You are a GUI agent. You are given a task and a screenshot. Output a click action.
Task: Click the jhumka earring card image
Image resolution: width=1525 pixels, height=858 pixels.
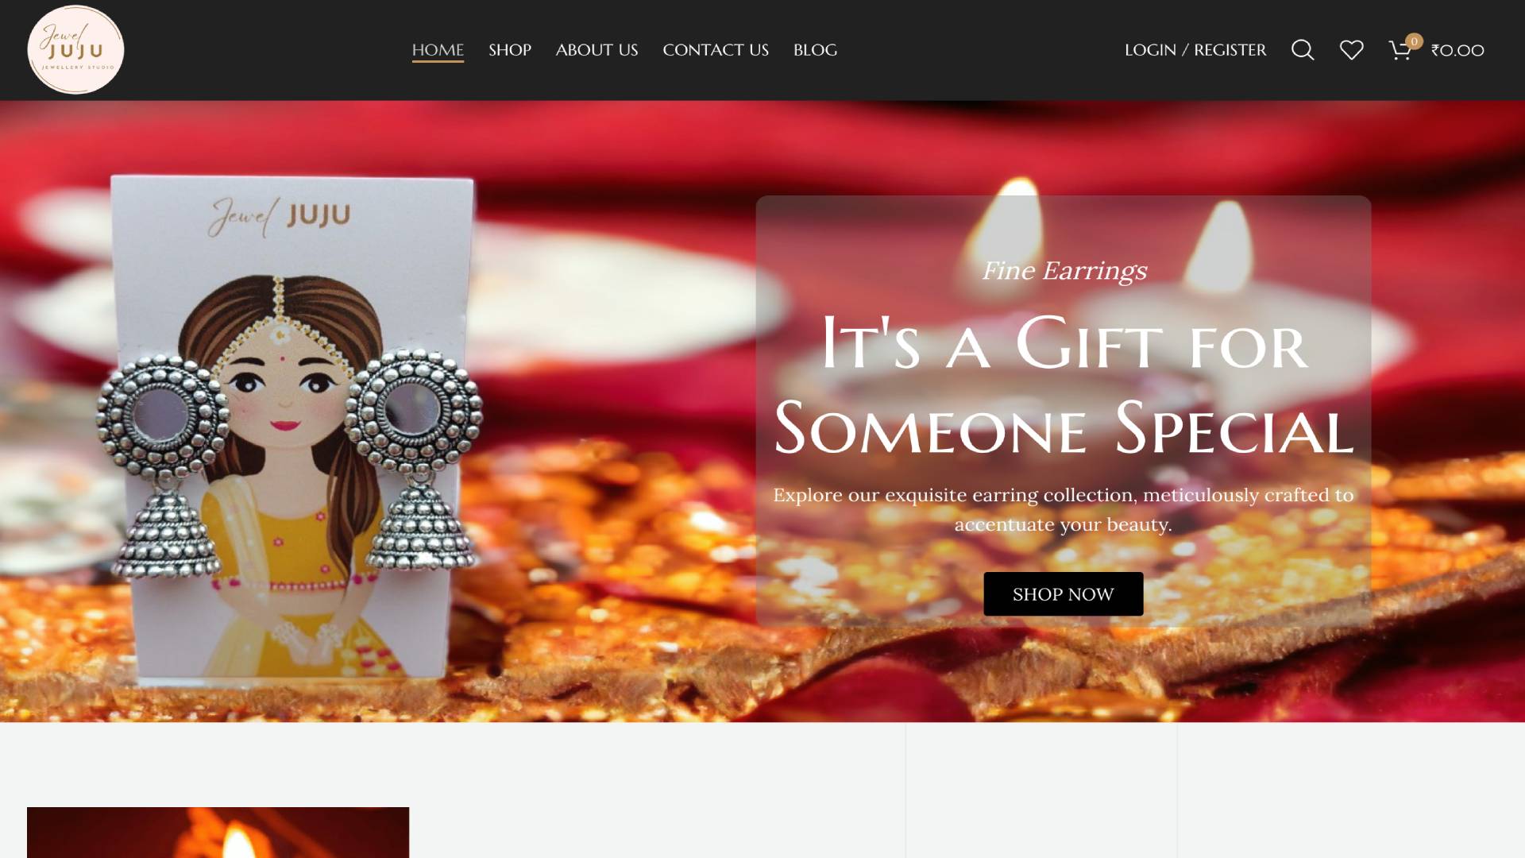[290, 429]
